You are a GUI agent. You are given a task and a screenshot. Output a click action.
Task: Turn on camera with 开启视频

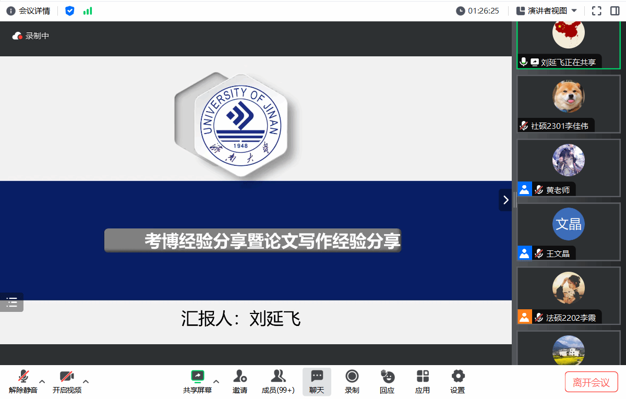click(67, 381)
